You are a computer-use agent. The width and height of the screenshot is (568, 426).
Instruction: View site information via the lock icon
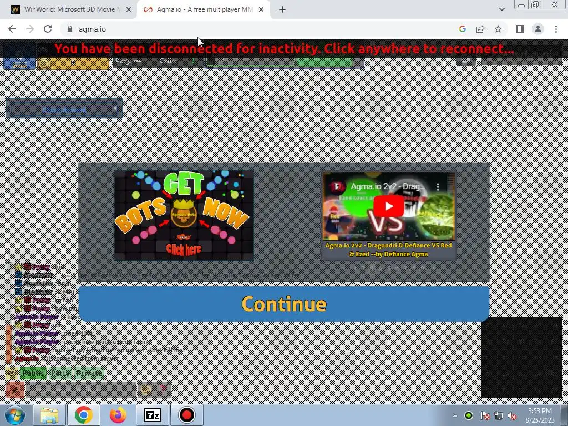[70, 29]
